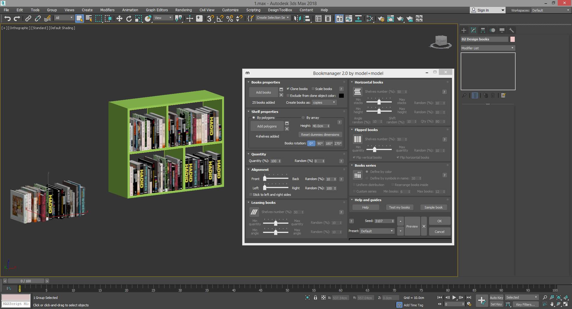
Task: Open the Modifier List dropdown
Action: point(488,48)
